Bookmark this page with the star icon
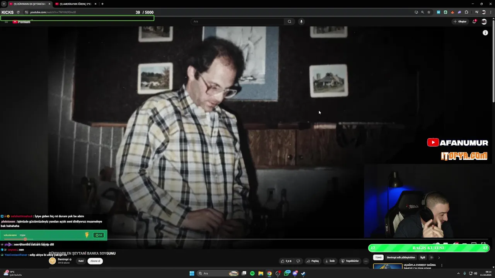Viewport: 495px width, 278px height. coord(429,12)
